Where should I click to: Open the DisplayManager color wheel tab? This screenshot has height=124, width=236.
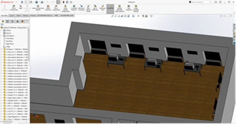click(22, 21)
